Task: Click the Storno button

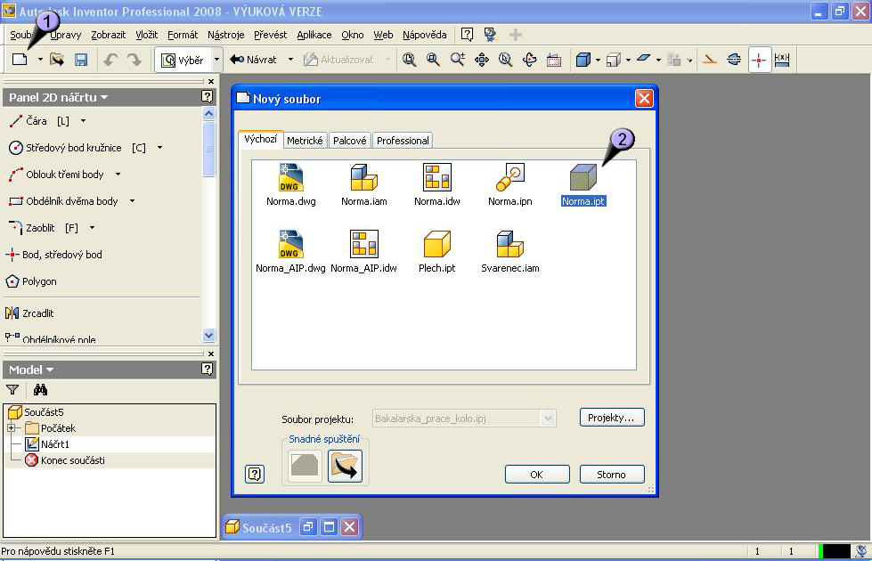Action: tap(612, 475)
